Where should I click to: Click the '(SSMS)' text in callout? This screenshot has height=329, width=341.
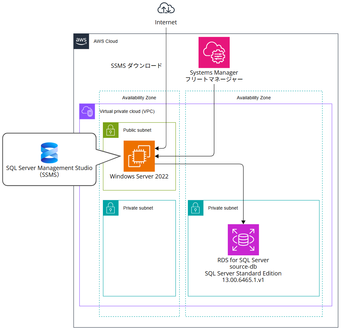pyautogui.click(x=49, y=175)
